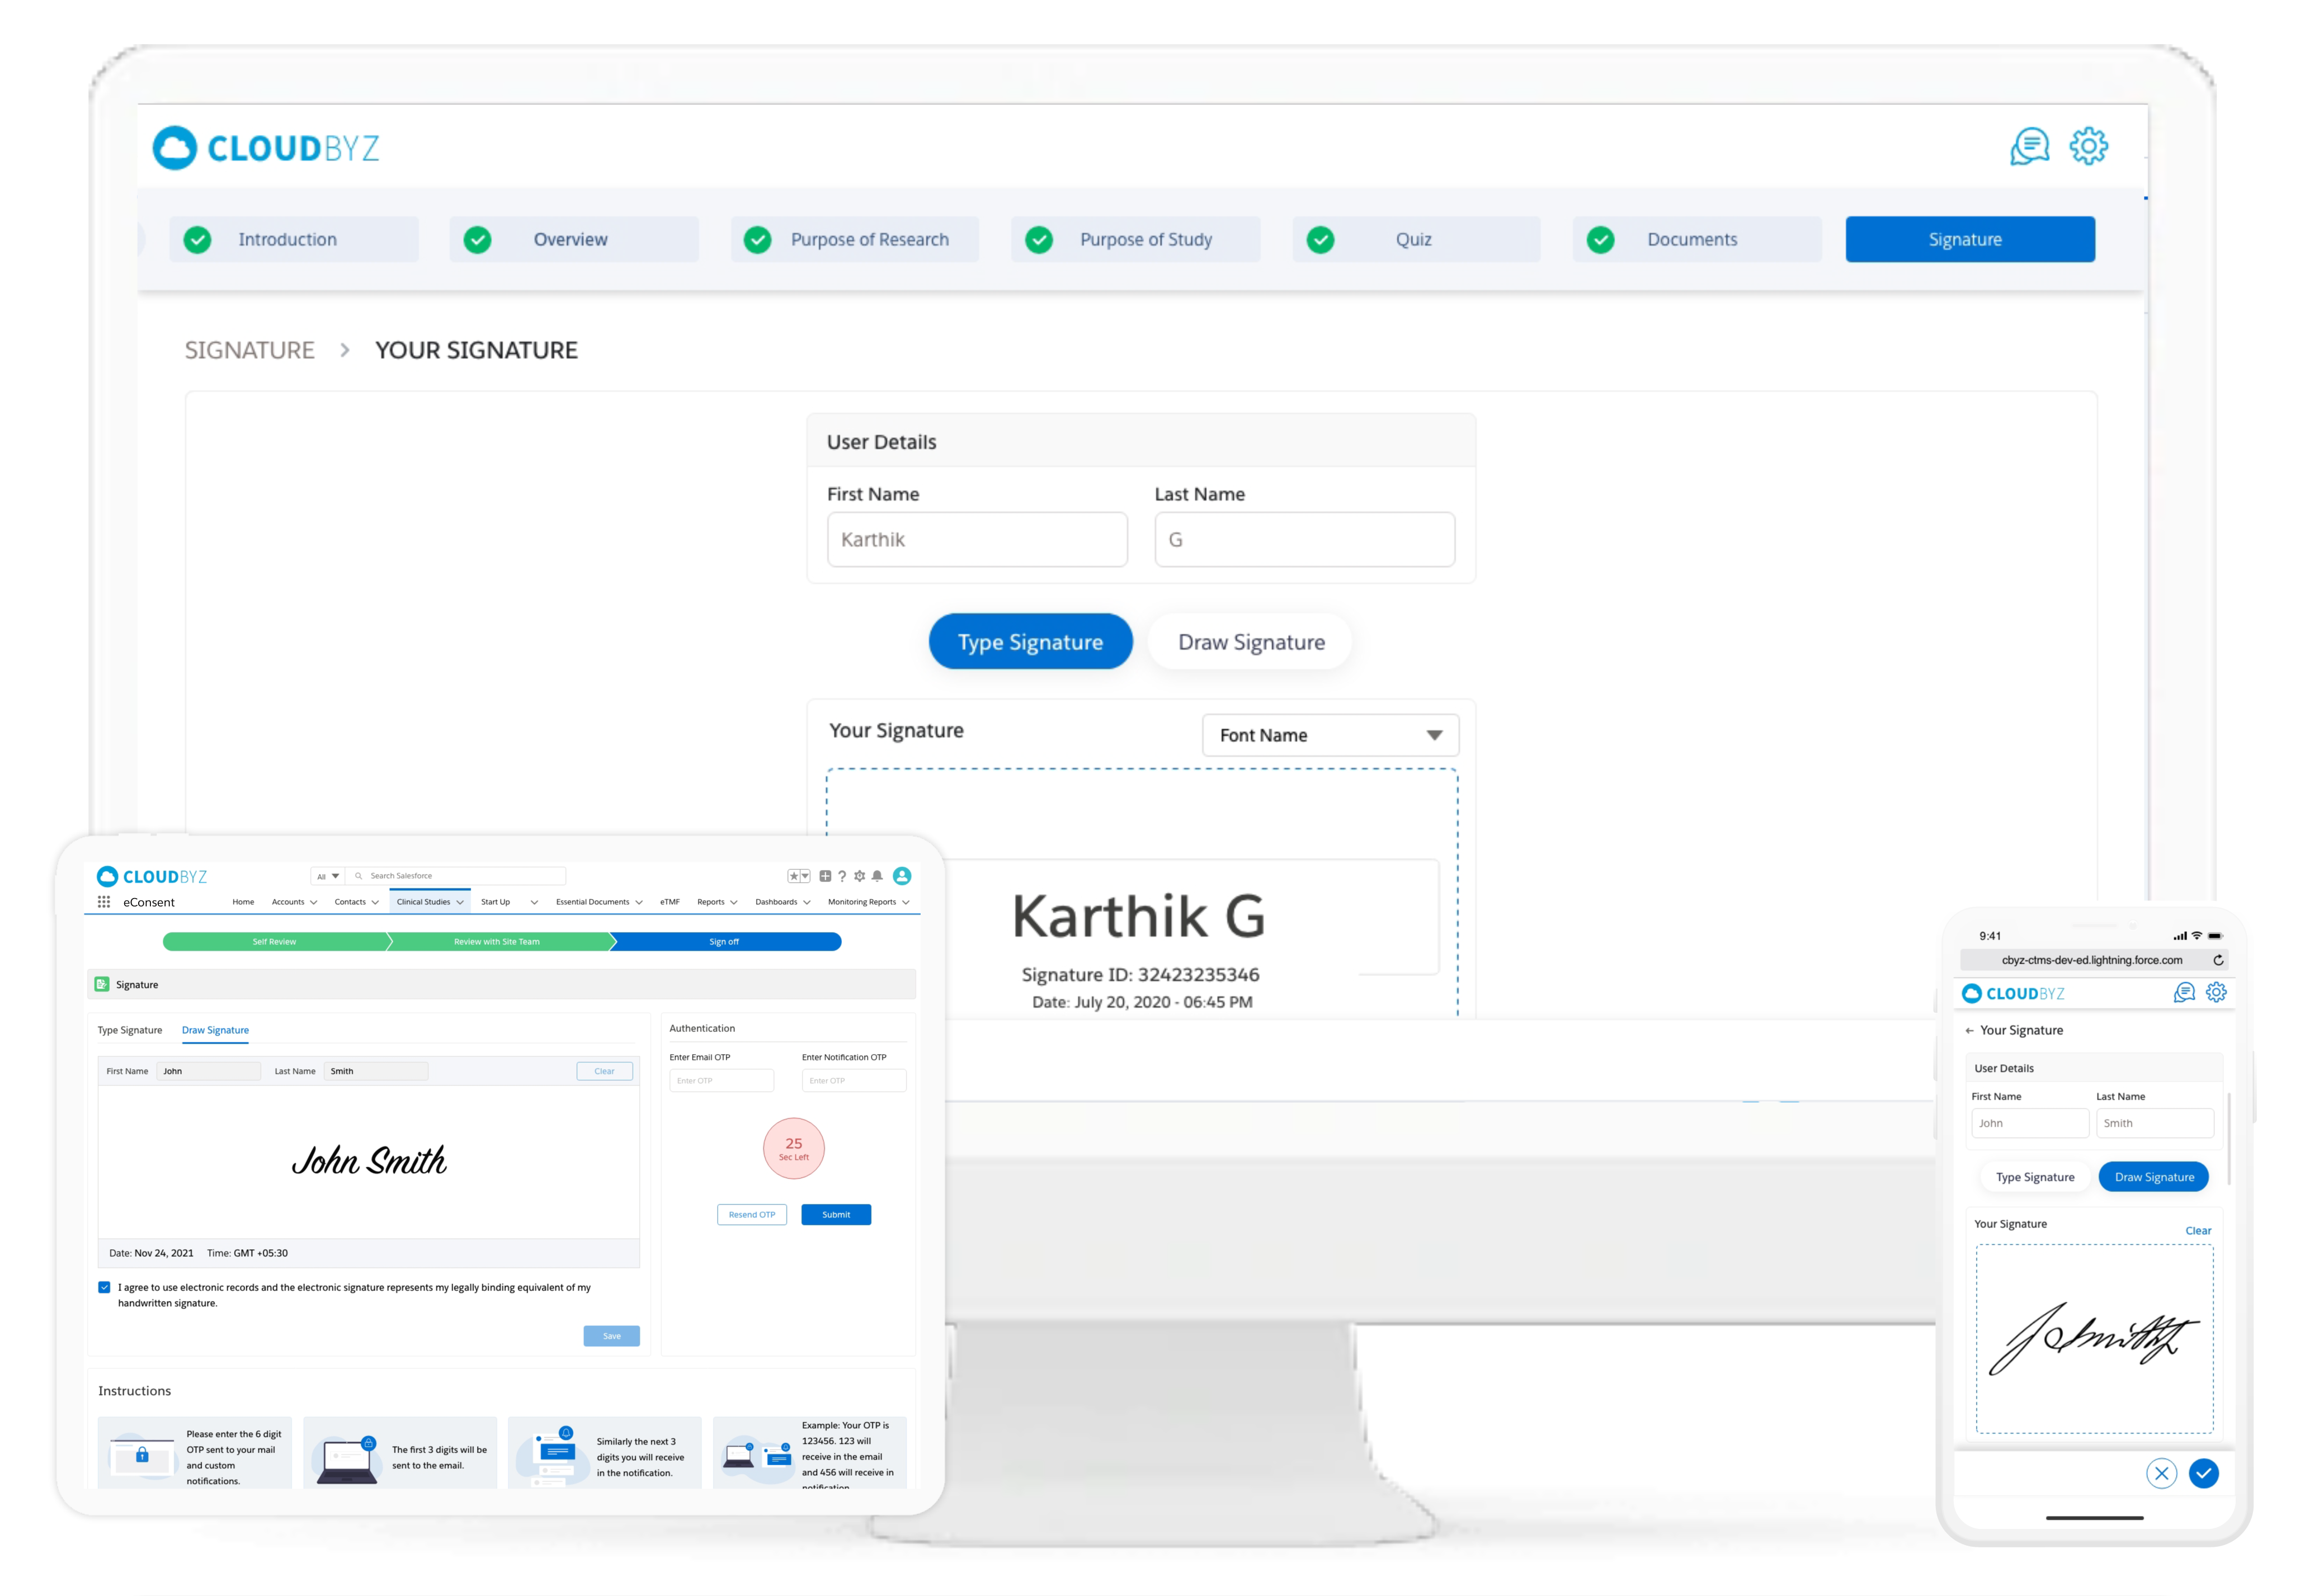The width and height of the screenshot is (2305, 1596).
Task: Open the All search scope dropdown
Action: (x=327, y=876)
